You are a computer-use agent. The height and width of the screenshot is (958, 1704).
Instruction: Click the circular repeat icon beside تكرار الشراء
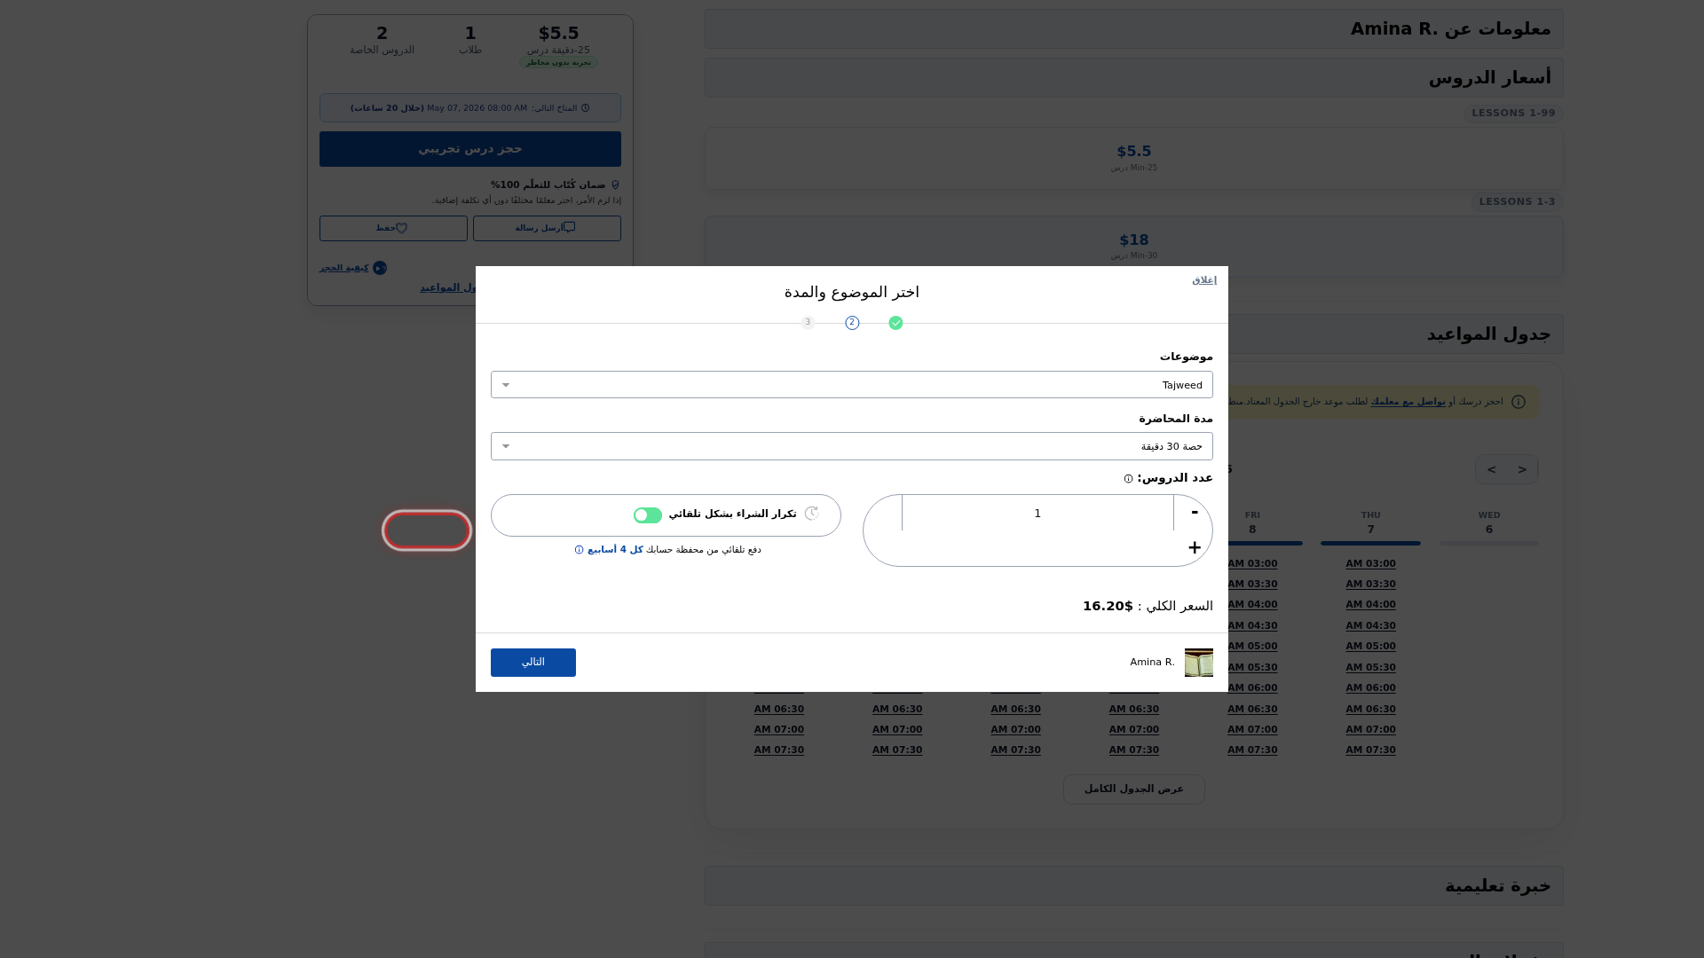(811, 514)
